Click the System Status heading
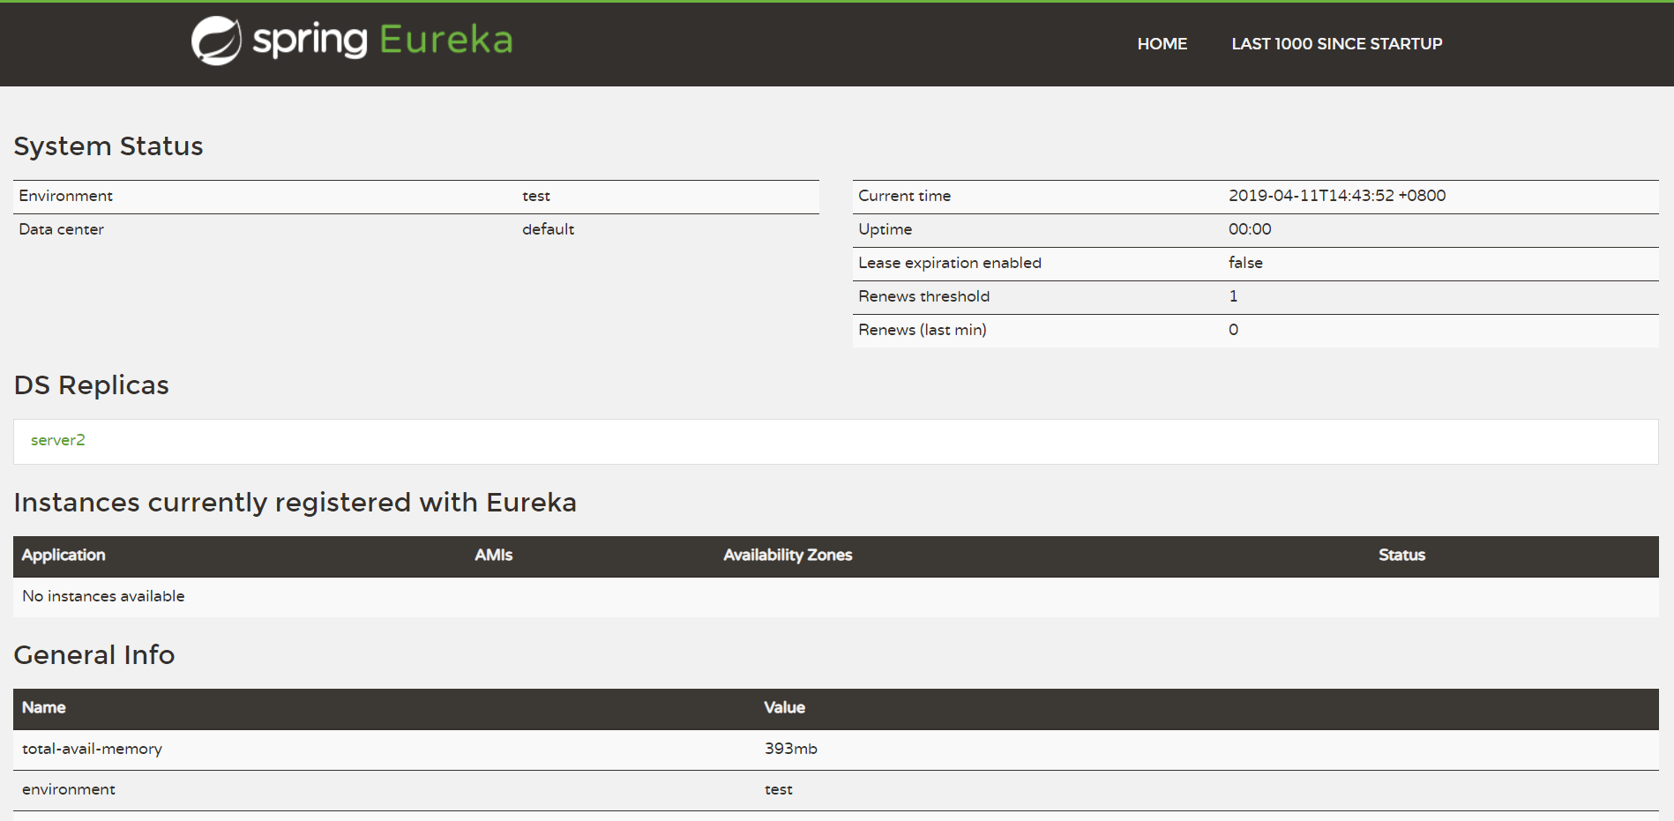This screenshot has width=1674, height=821. [108, 146]
